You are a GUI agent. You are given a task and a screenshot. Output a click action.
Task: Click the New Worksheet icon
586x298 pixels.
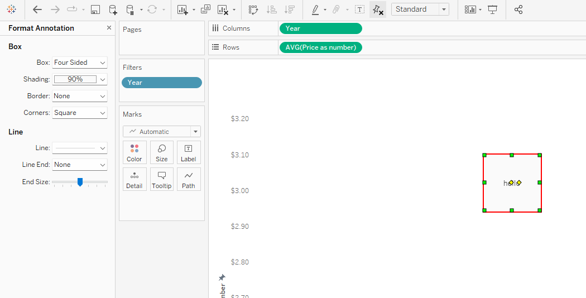click(x=182, y=9)
